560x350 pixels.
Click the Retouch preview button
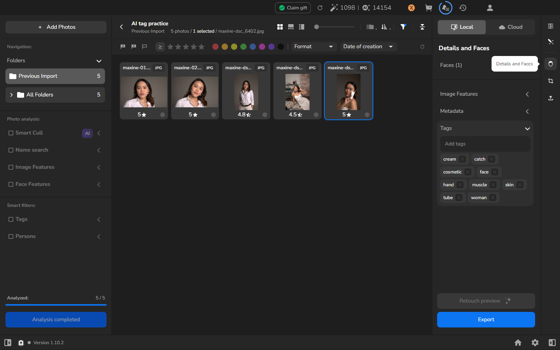point(486,301)
